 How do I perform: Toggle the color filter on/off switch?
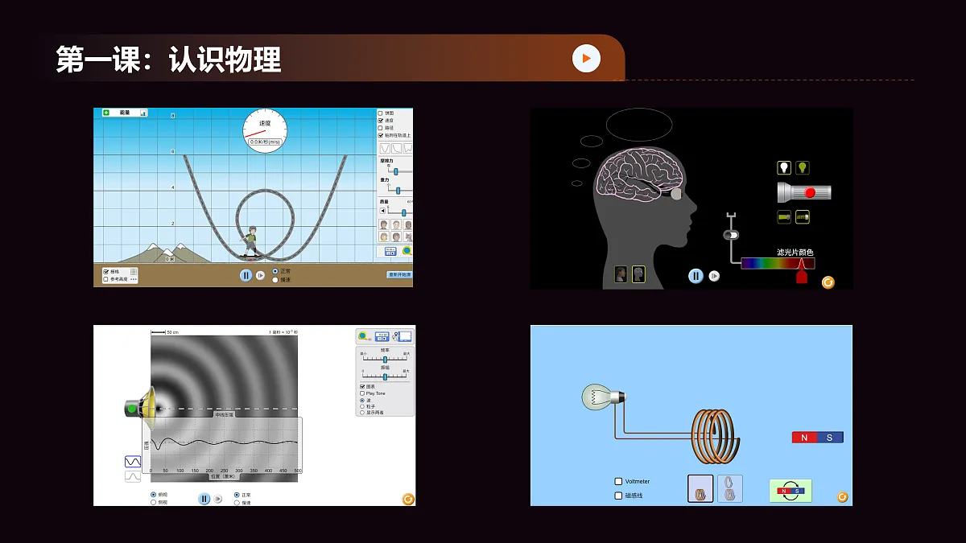[x=731, y=235]
